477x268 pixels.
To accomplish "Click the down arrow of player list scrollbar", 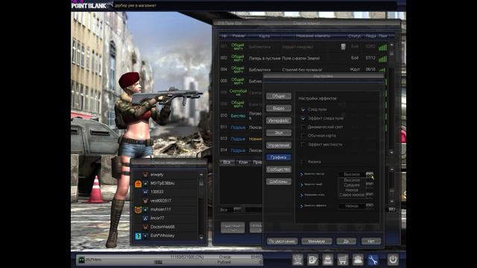I will point(201,237).
